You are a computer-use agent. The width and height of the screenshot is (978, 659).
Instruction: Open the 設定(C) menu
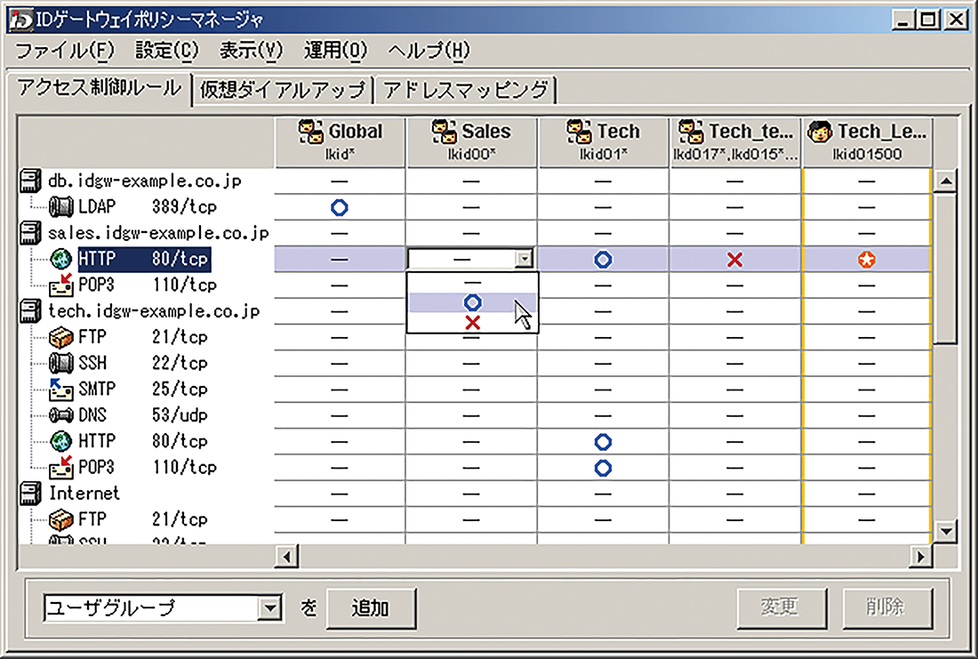pyautogui.click(x=167, y=51)
